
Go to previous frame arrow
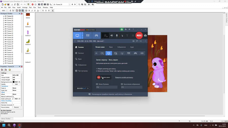click(x=72, y=5)
